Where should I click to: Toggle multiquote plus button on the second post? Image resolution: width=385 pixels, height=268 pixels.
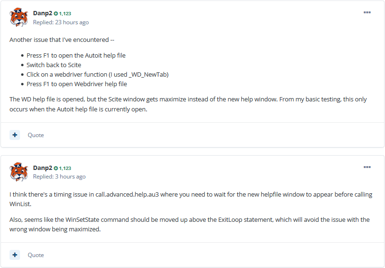tap(15, 255)
